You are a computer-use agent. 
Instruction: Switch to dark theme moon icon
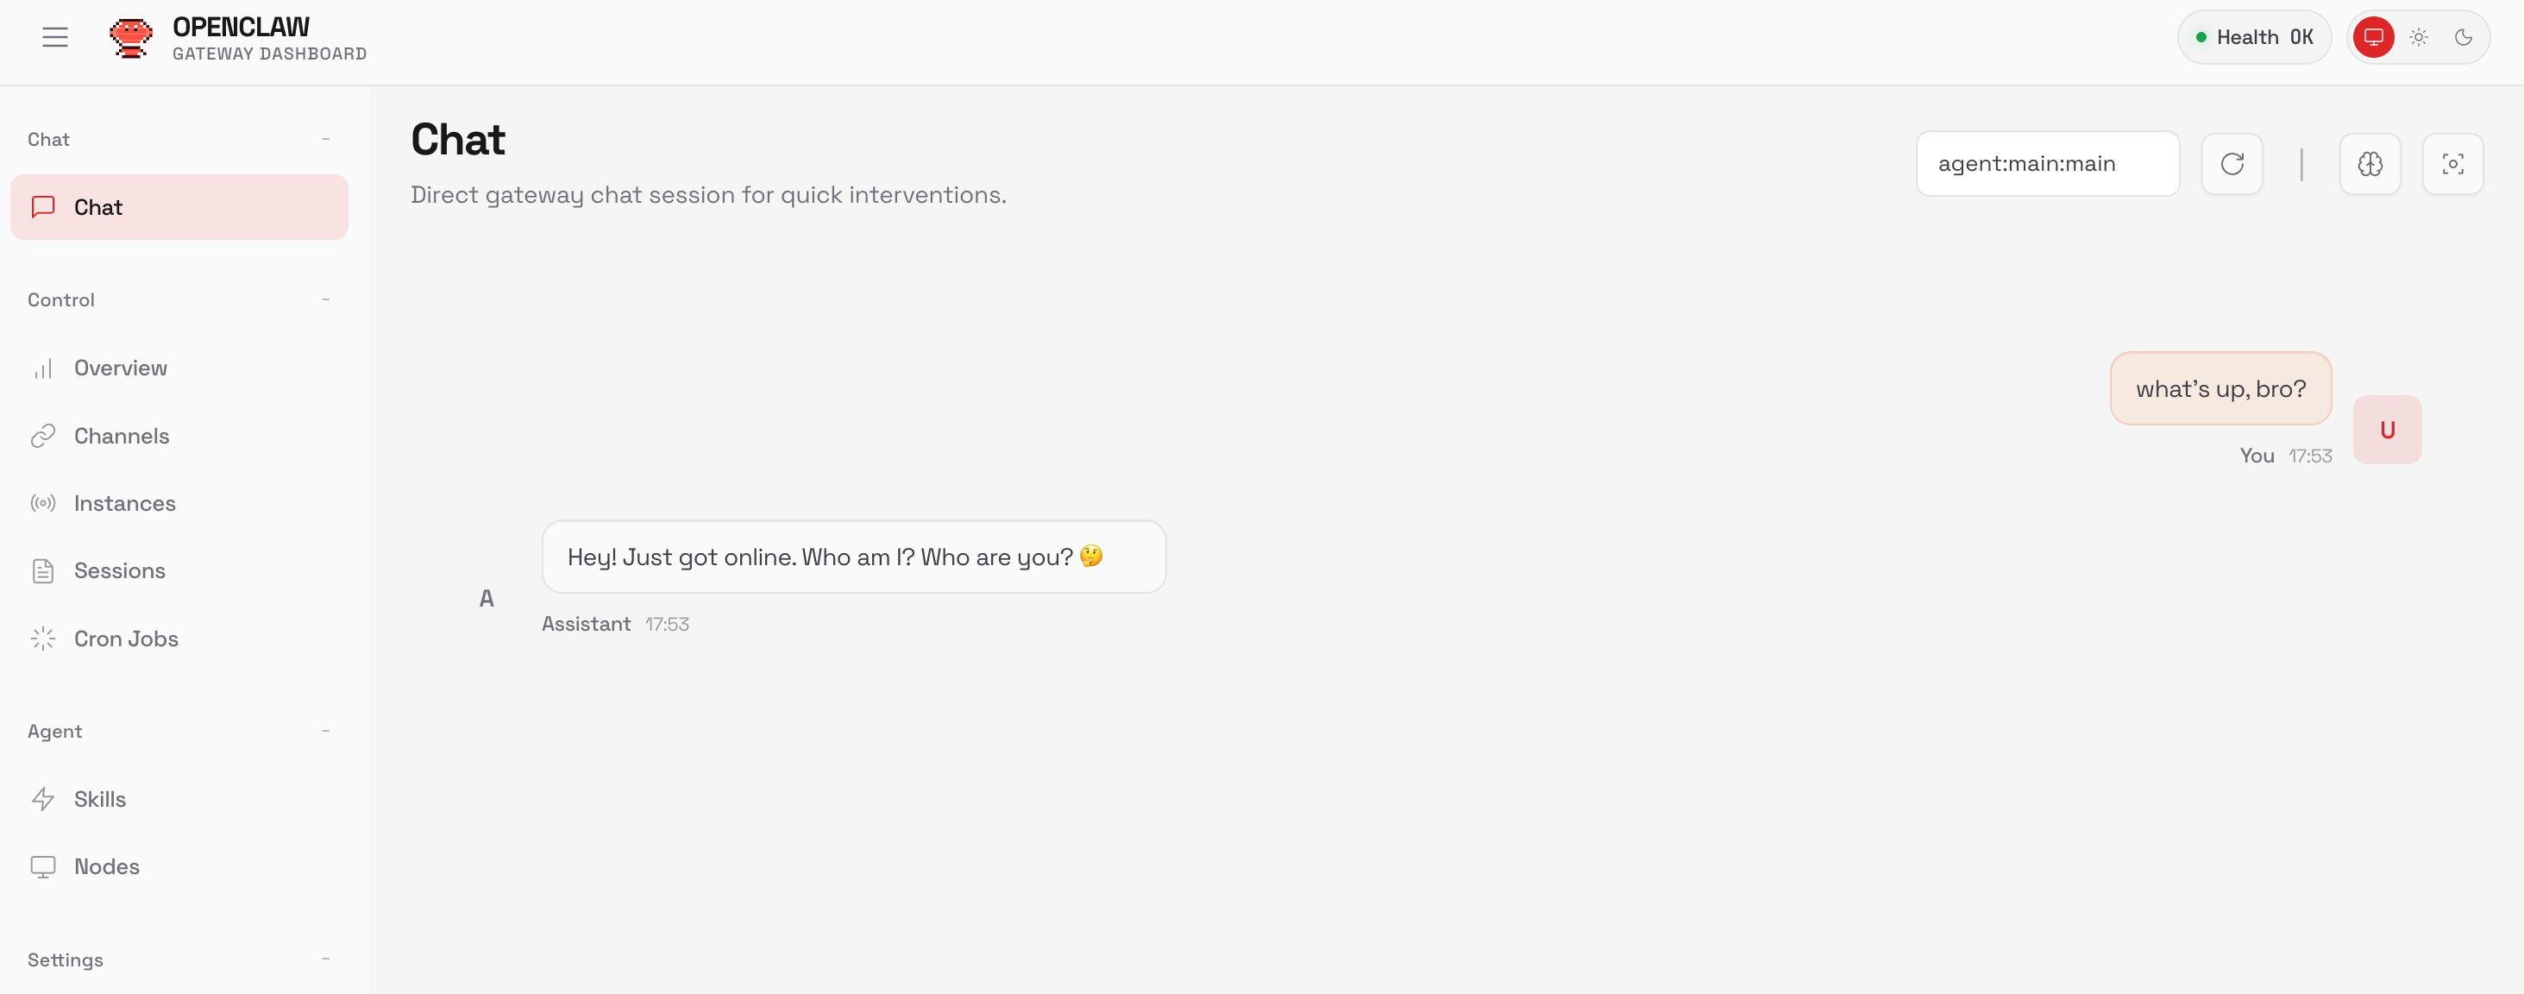2462,37
